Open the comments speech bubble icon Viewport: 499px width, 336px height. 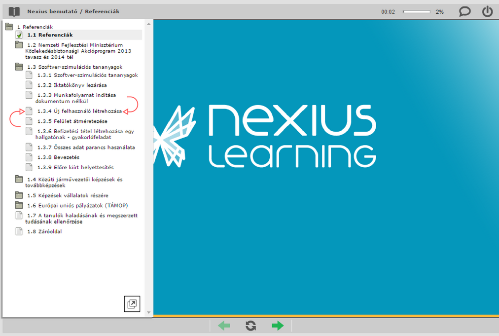click(464, 11)
